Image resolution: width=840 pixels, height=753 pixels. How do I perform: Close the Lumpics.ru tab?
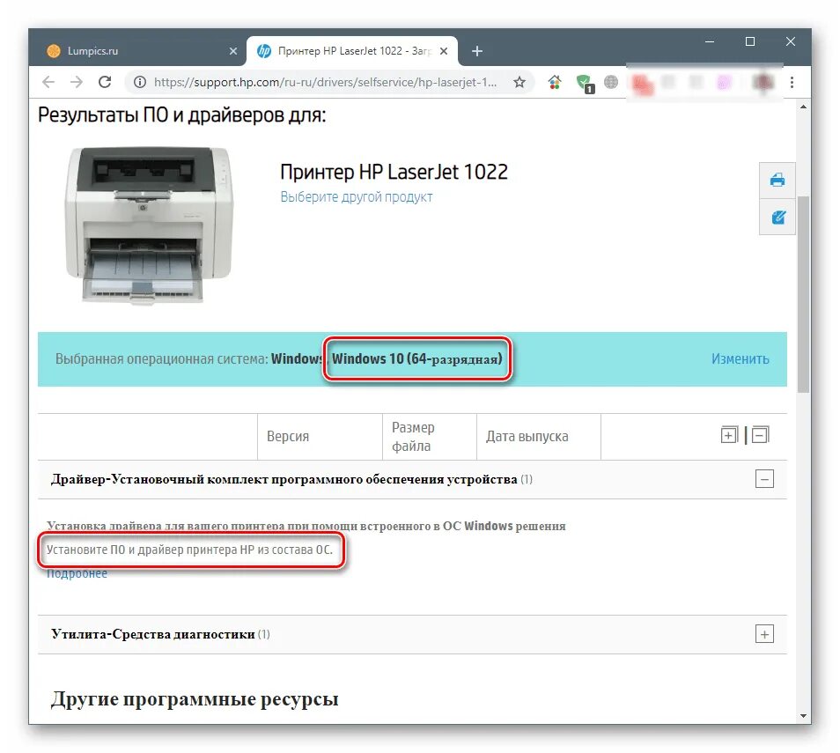point(233,51)
